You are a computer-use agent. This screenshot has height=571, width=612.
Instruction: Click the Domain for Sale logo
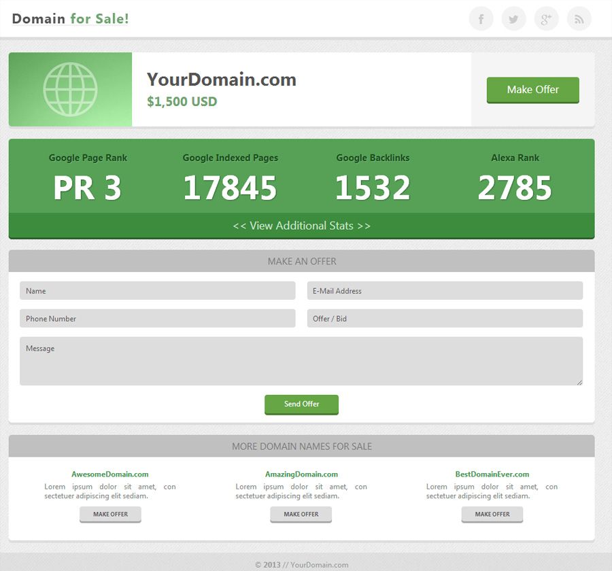(70, 18)
